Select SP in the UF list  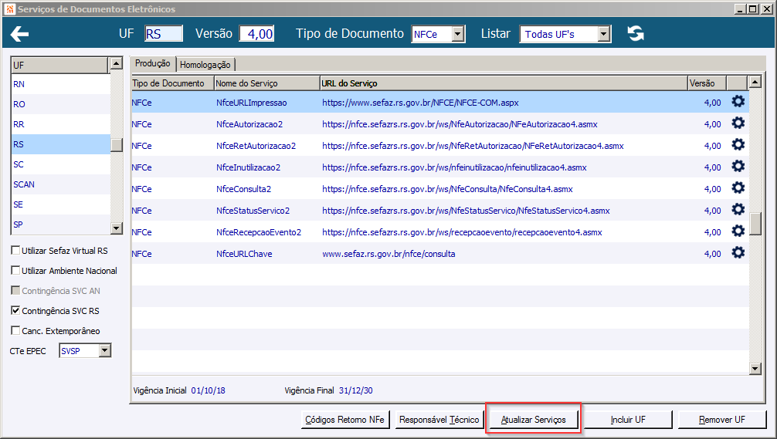(60, 225)
